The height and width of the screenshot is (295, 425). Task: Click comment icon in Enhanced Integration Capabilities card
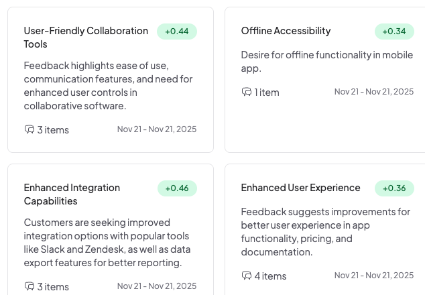tap(29, 286)
